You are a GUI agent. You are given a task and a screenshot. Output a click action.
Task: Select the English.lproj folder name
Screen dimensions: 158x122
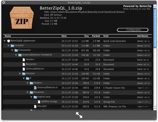[x=44, y=97]
